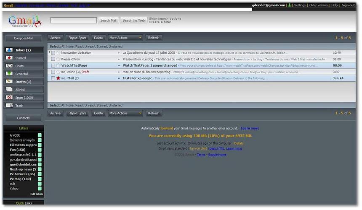Star the WatchThatPage message

[x=58, y=65]
